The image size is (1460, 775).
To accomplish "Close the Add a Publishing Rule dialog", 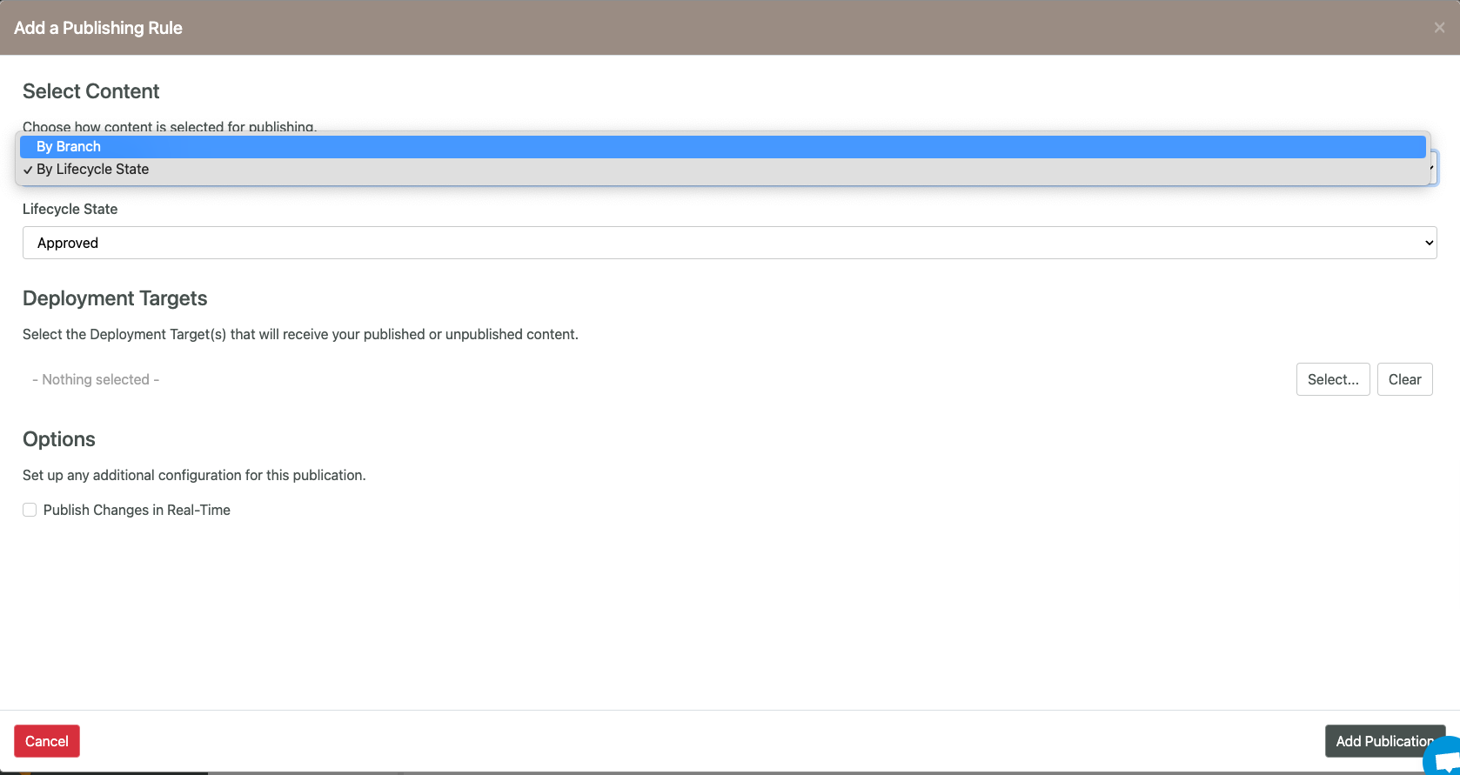I will (1439, 28).
